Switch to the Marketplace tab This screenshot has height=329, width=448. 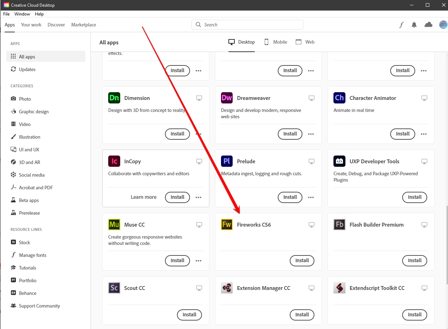click(84, 25)
